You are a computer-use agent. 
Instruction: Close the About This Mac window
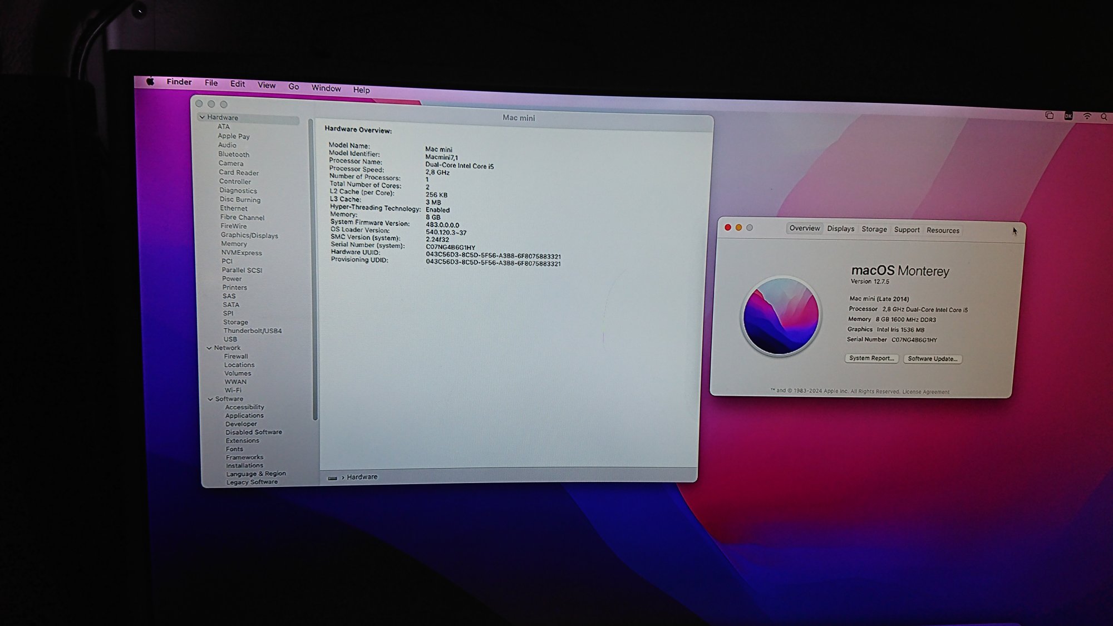[727, 227]
